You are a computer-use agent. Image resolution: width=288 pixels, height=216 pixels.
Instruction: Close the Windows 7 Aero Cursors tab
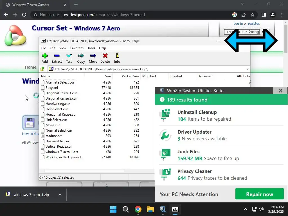tap(65, 5)
